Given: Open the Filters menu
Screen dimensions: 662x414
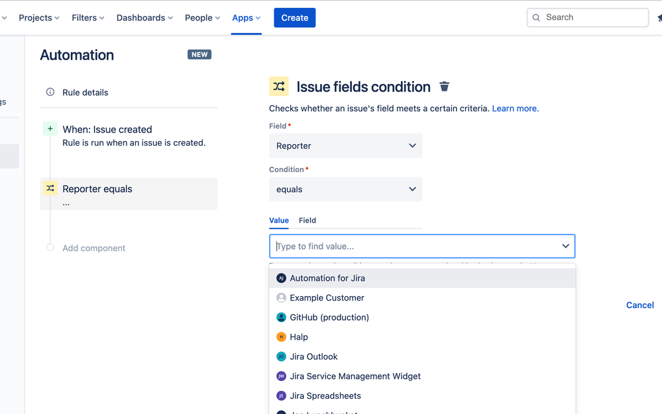Looking at the screenshot, I should coord(88,18).
